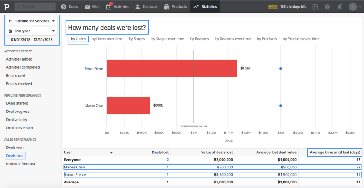View Deal progress report
This screenshot has width=364, height=188.
point(18,112)
